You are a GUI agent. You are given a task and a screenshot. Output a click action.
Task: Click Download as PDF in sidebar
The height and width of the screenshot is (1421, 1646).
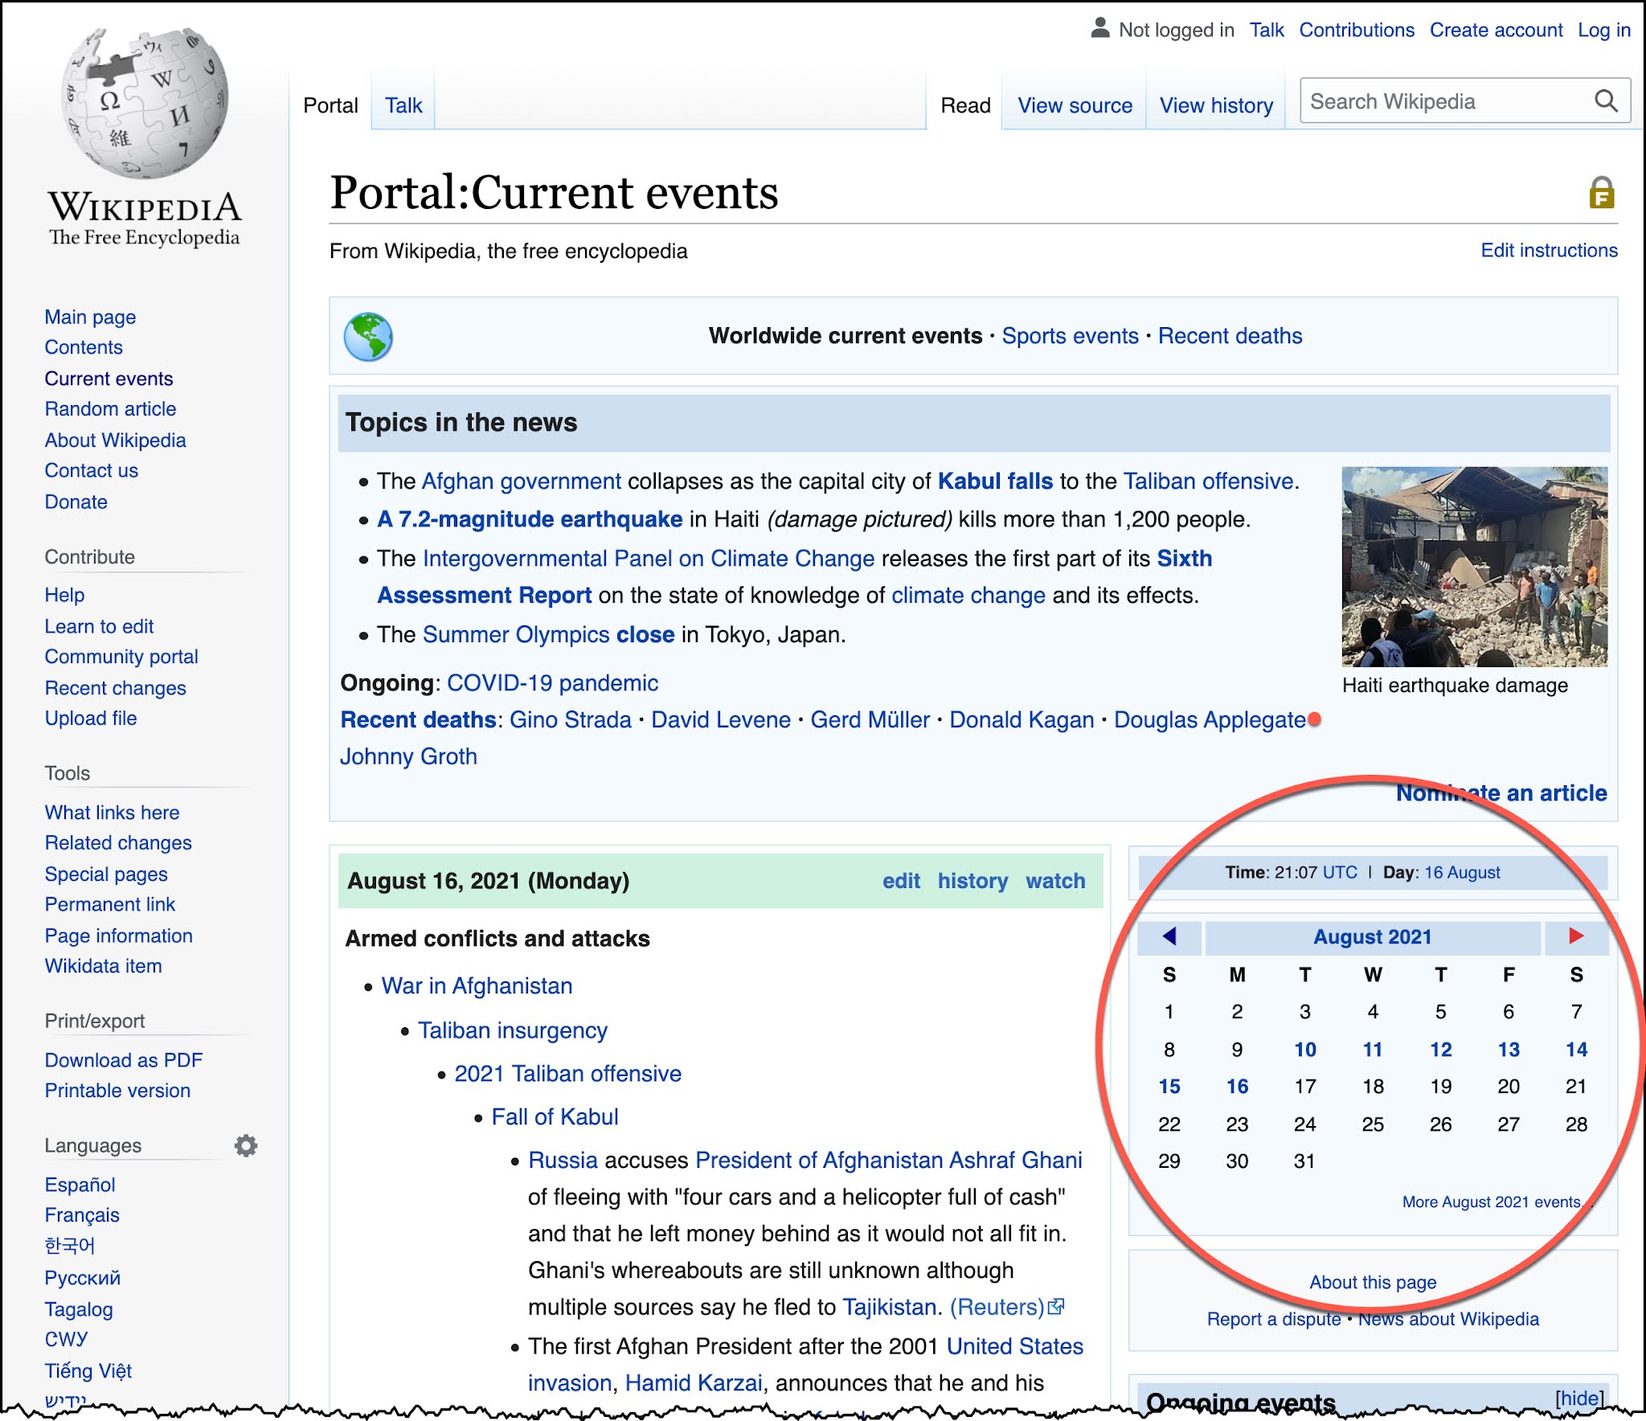click(x=124, y=1060)
